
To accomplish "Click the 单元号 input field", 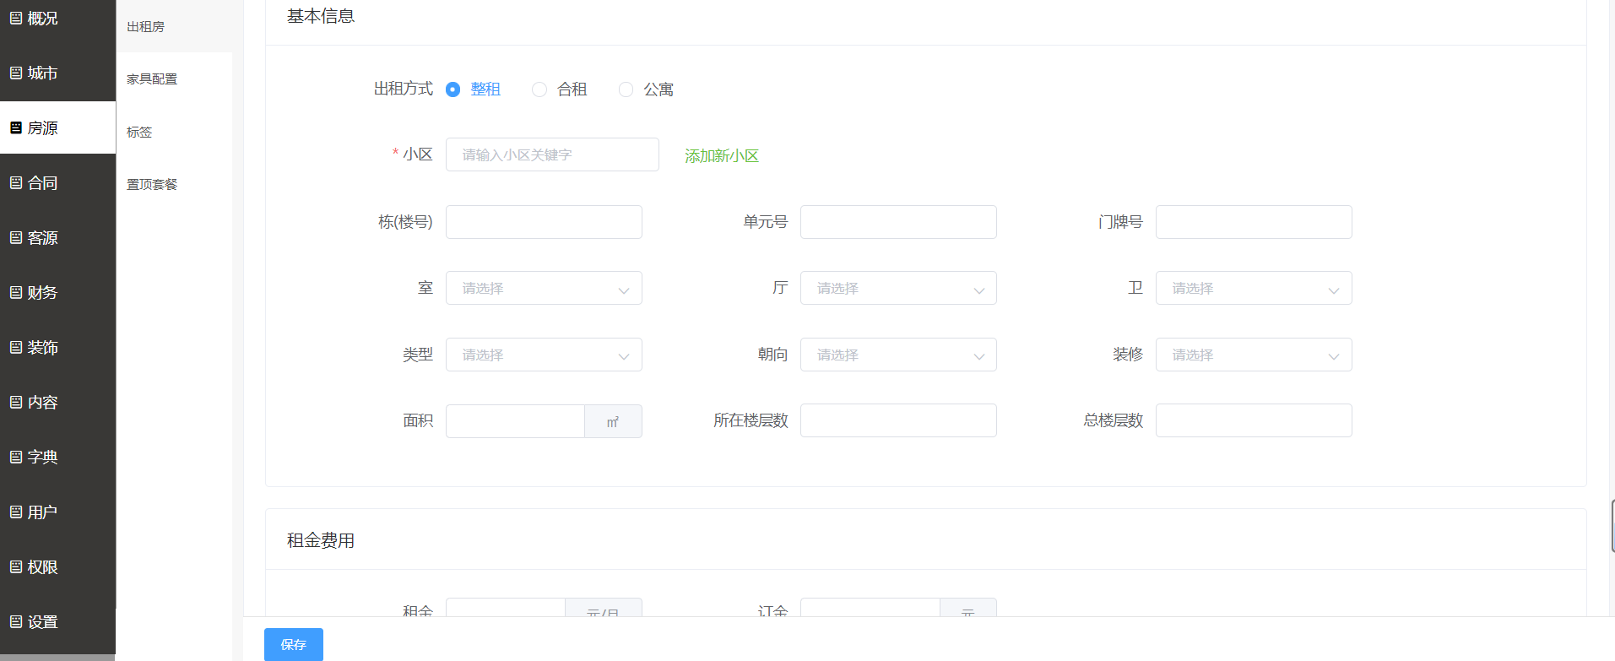I will (898, 222).
